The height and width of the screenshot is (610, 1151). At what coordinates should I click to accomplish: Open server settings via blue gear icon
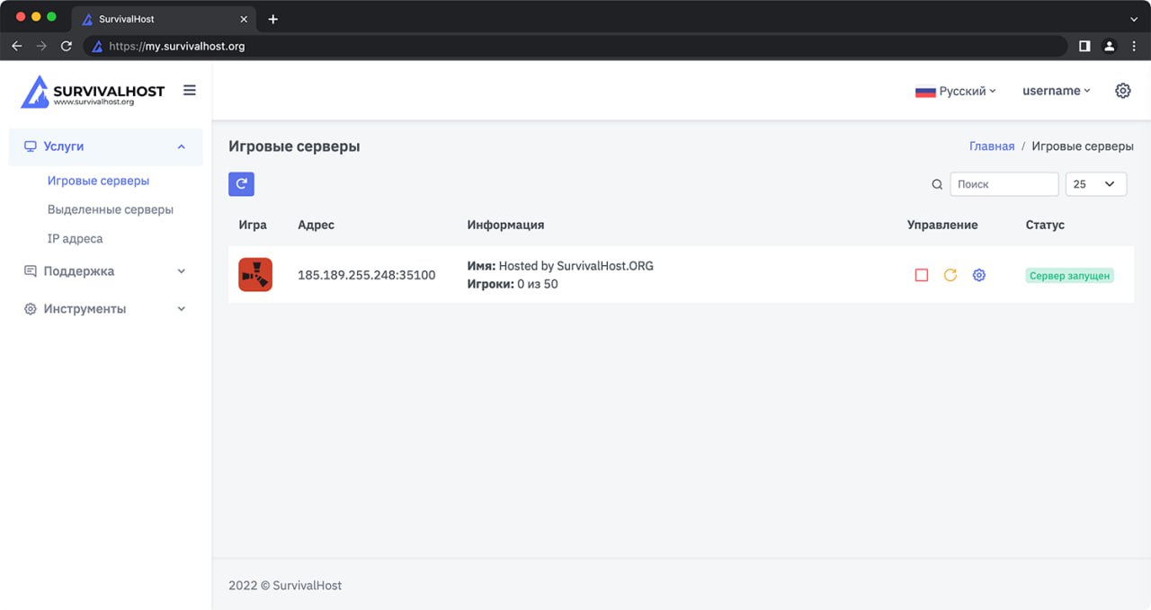click(x=979, y=275)
